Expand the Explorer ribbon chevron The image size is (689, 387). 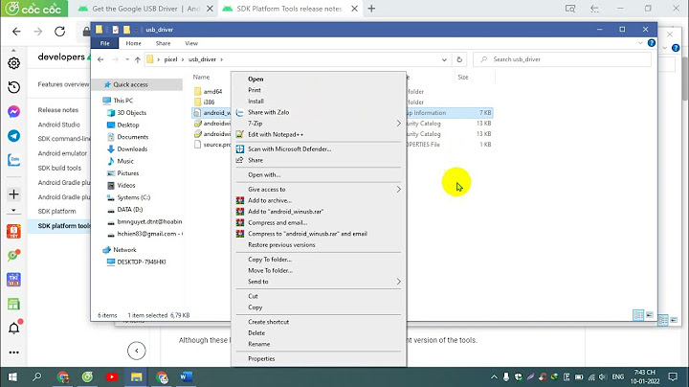(x=640, y=43)
